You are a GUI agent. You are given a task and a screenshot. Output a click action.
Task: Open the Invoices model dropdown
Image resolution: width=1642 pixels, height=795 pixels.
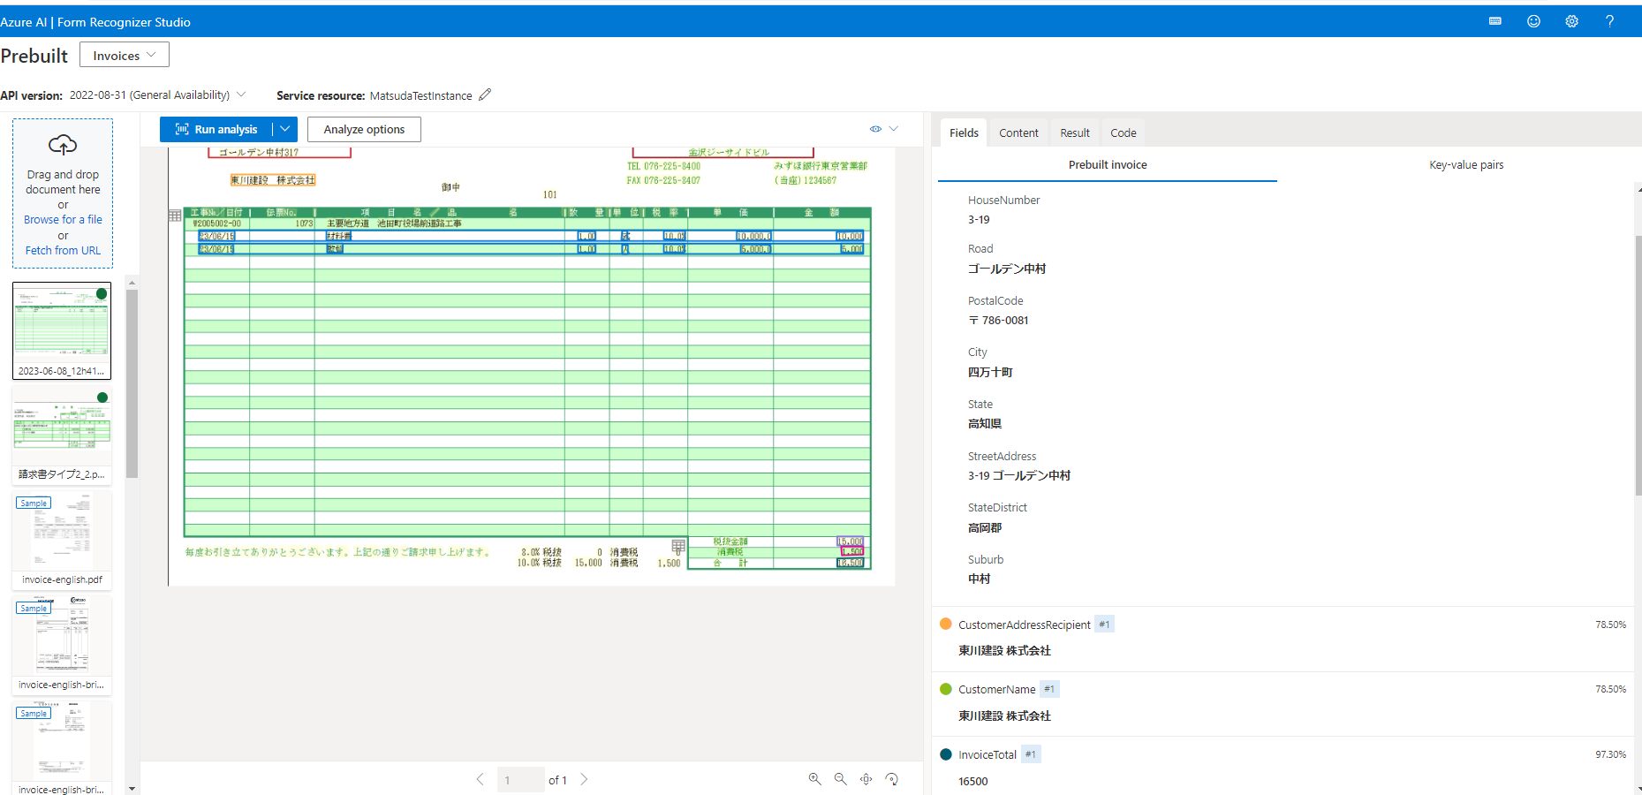pyautogui.click(x=125, y=55)
